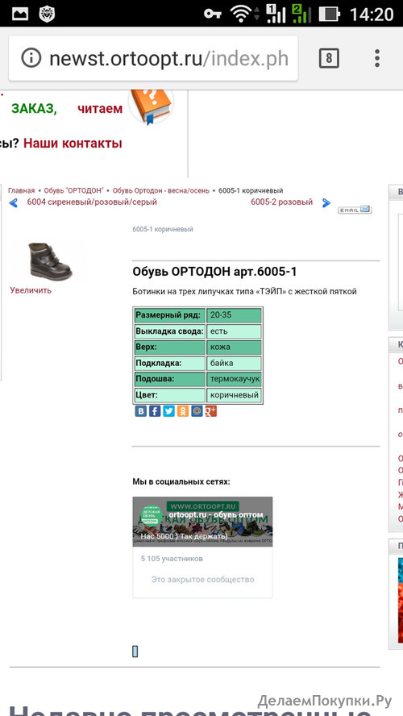Click the EMAIL envelope icon
This screenshot has height=716, width=403.
[355, 210]
